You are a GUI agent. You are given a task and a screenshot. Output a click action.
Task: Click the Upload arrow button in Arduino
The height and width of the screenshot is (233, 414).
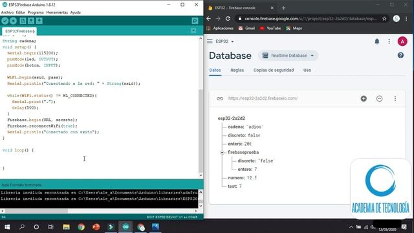coord(13,21)
